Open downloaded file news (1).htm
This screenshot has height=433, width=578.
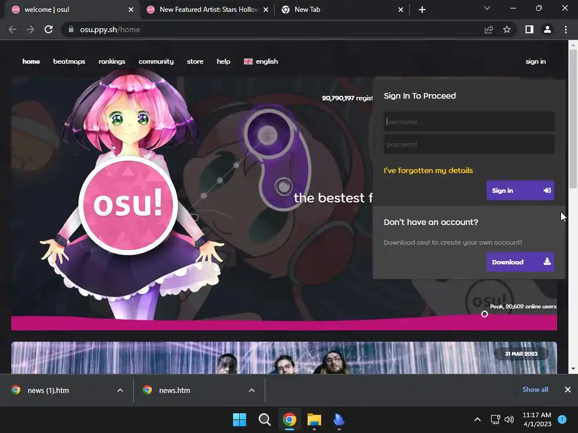tap(48, 390)
